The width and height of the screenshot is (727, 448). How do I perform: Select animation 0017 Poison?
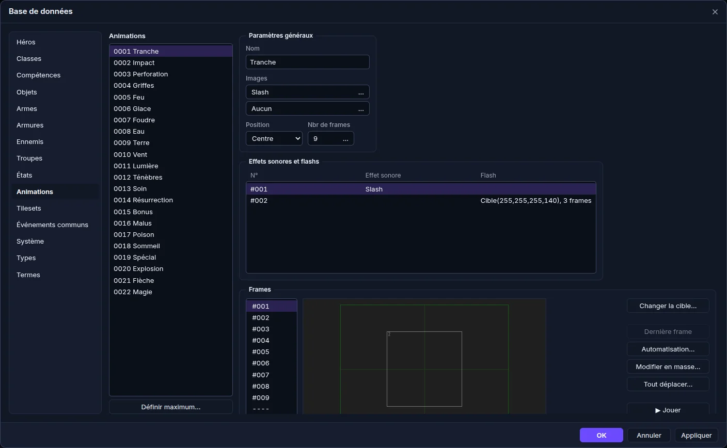(171, 234)
